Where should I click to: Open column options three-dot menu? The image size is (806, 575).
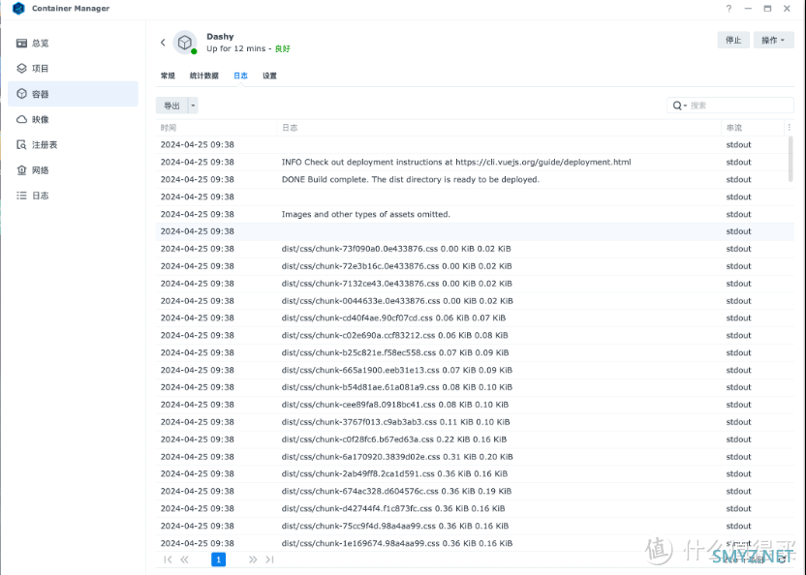pyautogui.click(x=789, y=128)
